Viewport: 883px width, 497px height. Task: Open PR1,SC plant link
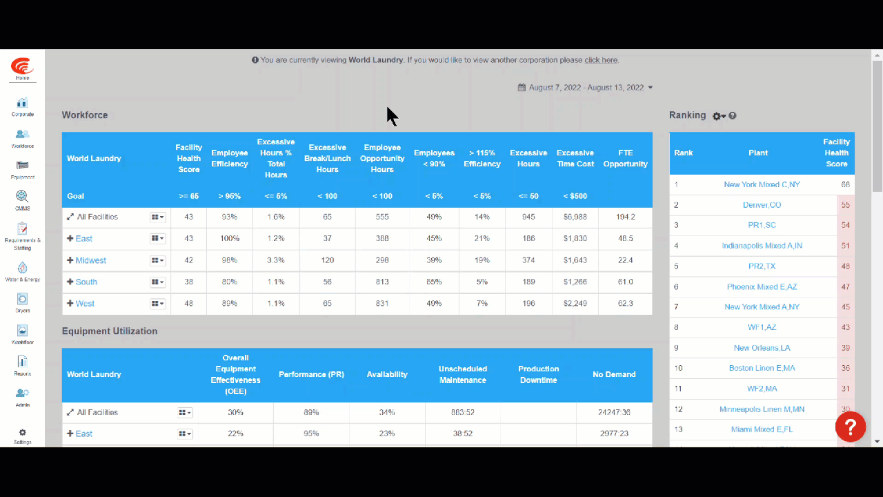[762, 226]
